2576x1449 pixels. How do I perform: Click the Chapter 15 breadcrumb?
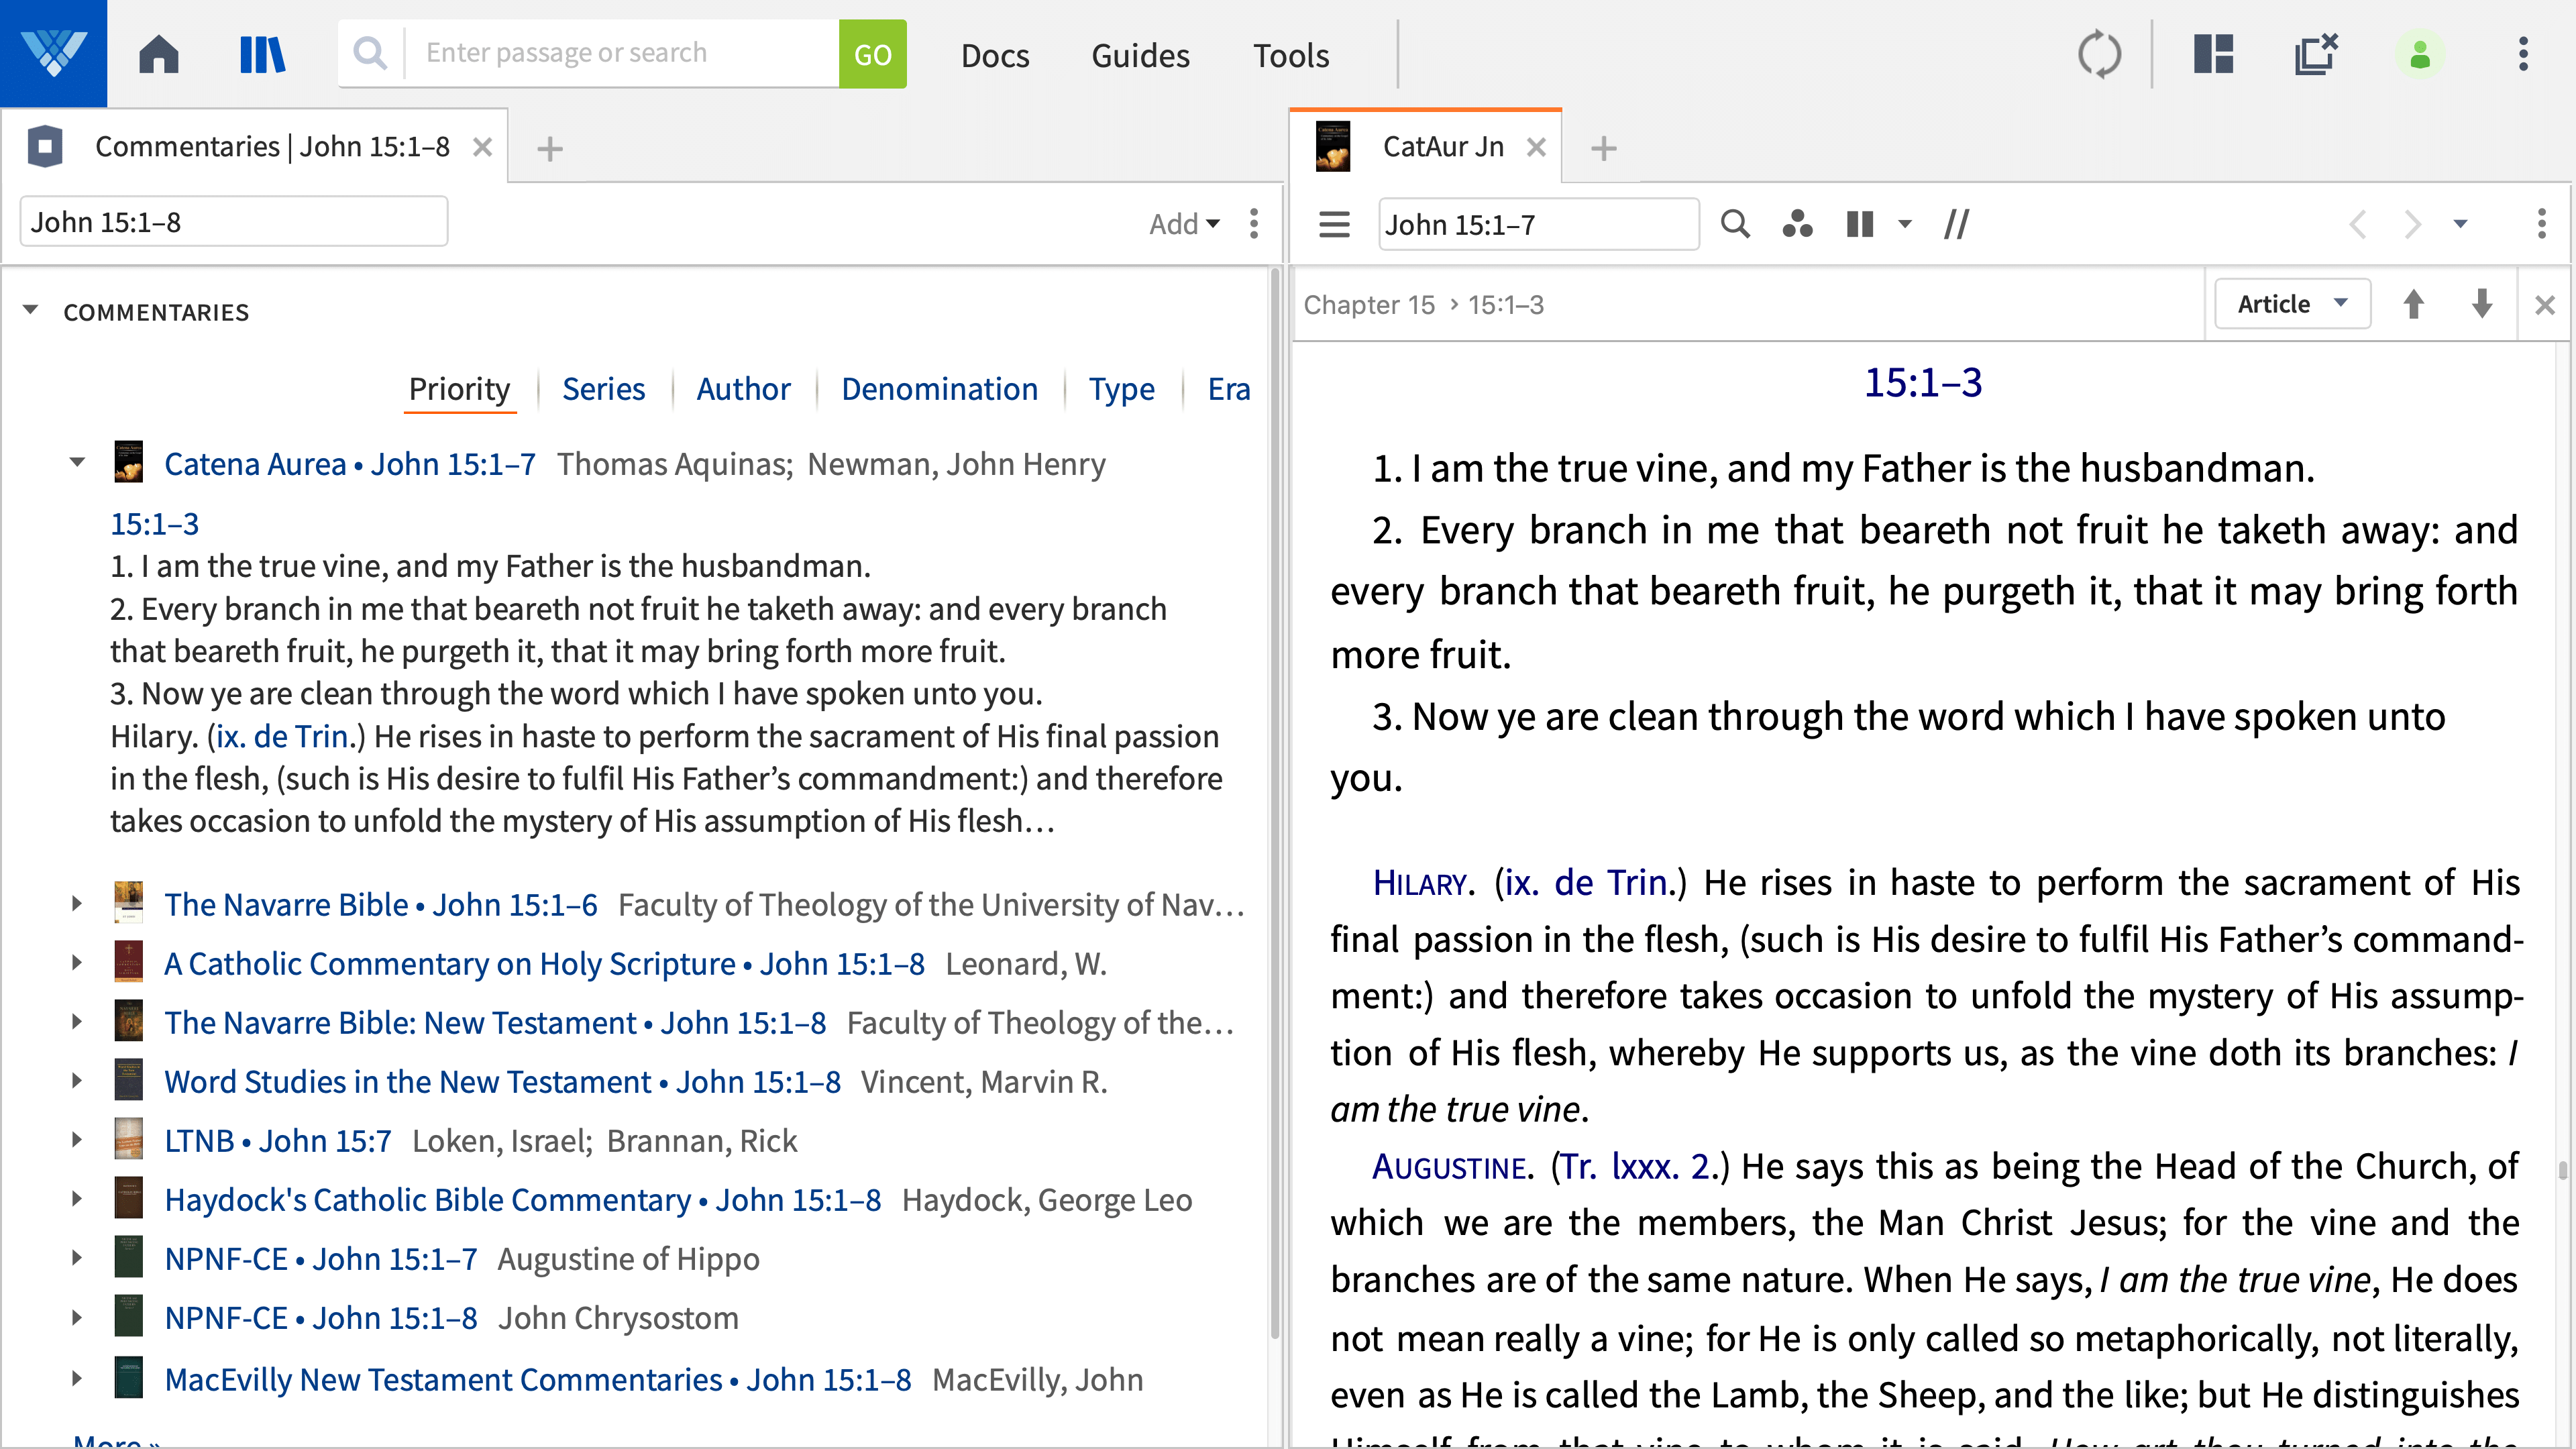pyautogui.click(x=1369, y=305)
